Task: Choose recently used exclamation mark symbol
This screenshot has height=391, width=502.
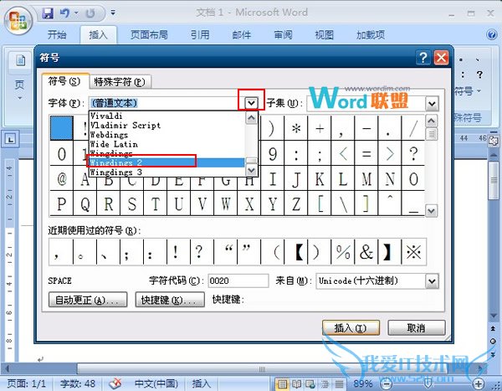Action: point(179,252)
